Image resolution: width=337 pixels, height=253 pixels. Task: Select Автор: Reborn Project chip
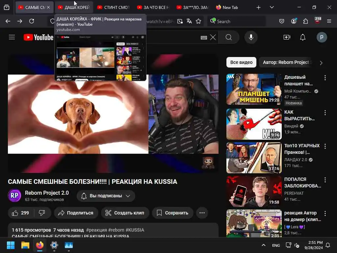(x=286, y=62)
